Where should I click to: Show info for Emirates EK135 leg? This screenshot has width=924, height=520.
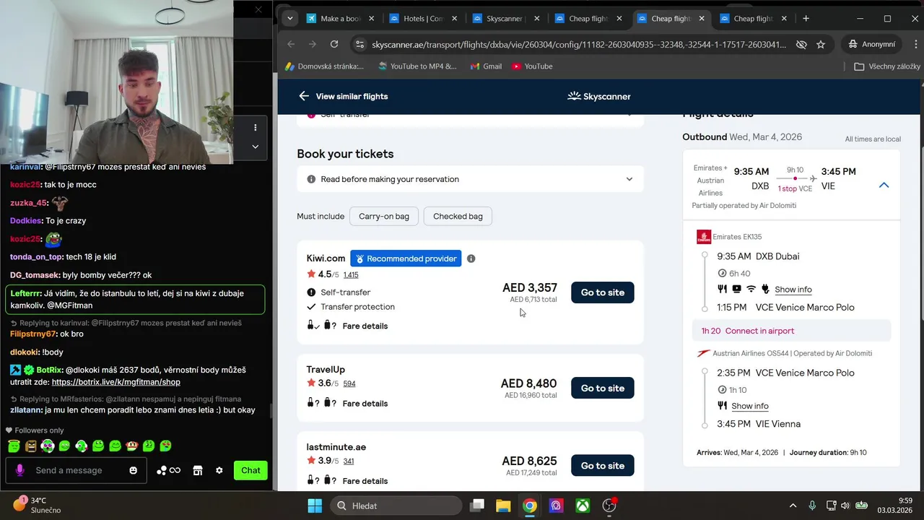[x=793, y=290]
